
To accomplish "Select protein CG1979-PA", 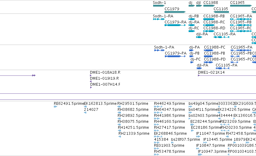I will click(175, 56).
